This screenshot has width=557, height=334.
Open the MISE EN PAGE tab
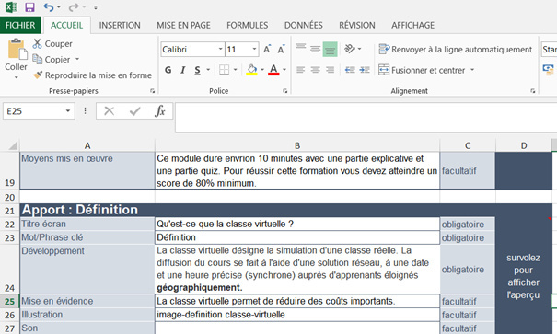[183, 25]
